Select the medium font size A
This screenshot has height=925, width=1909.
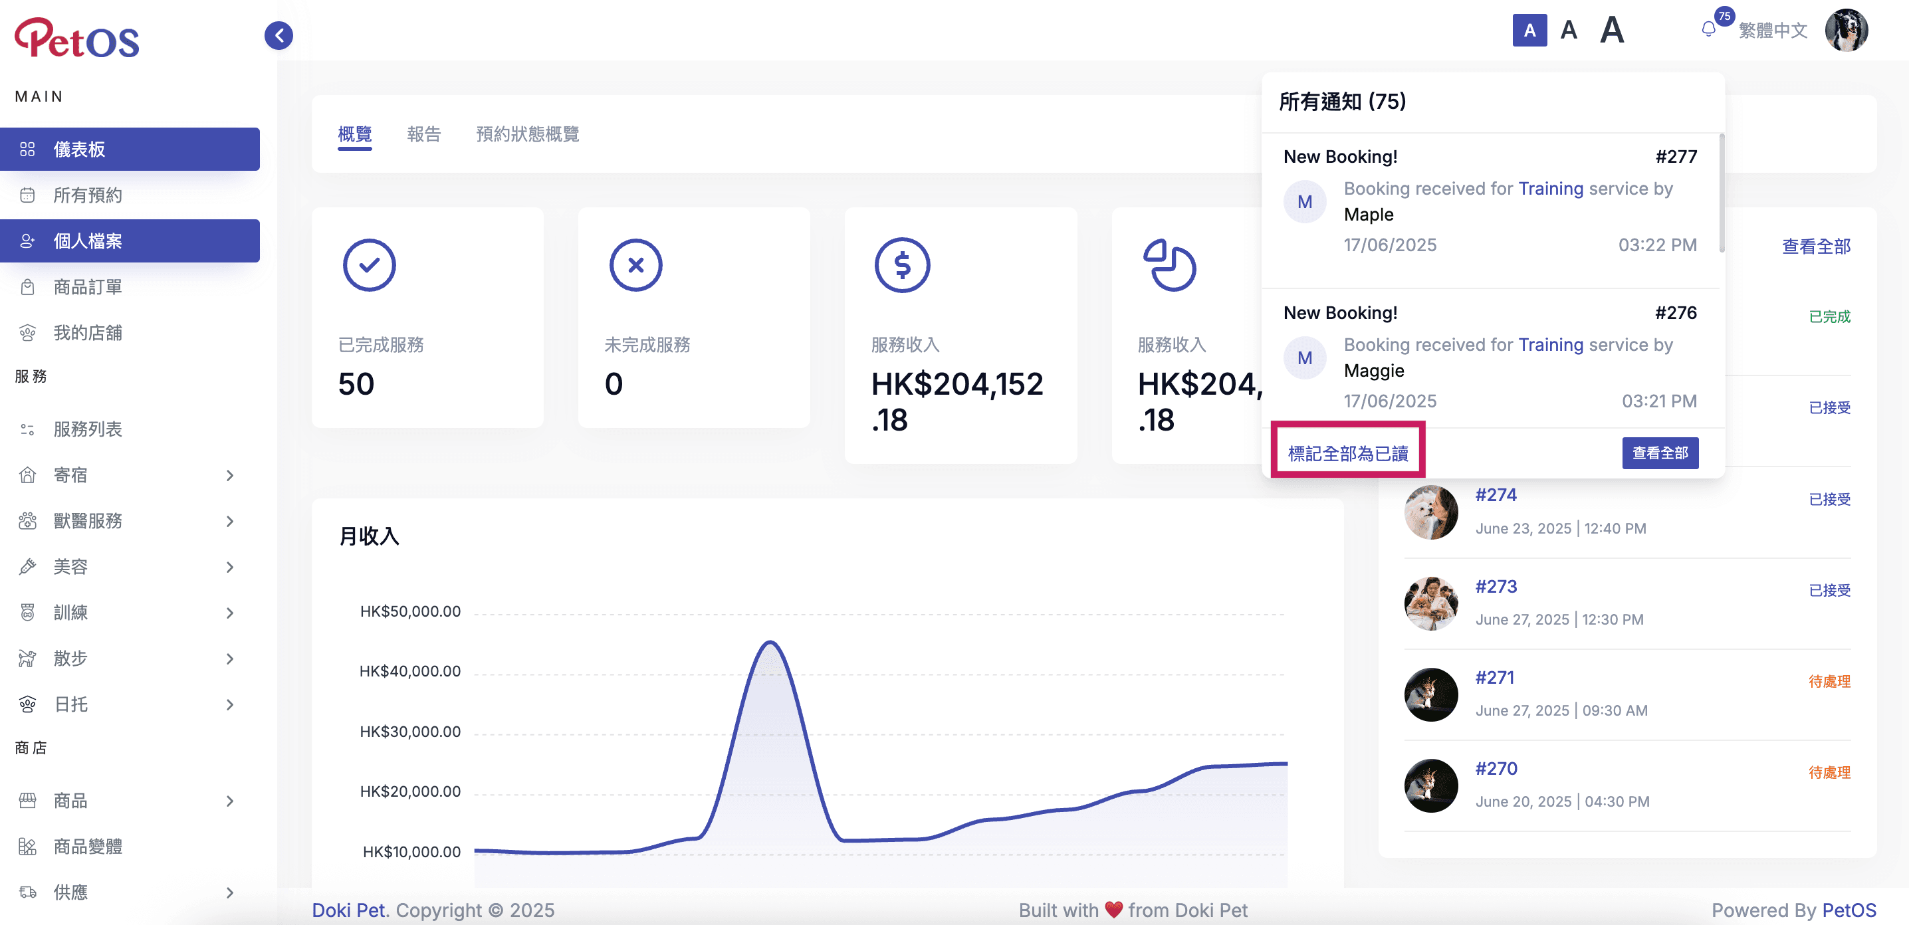tap(1568, 31)
